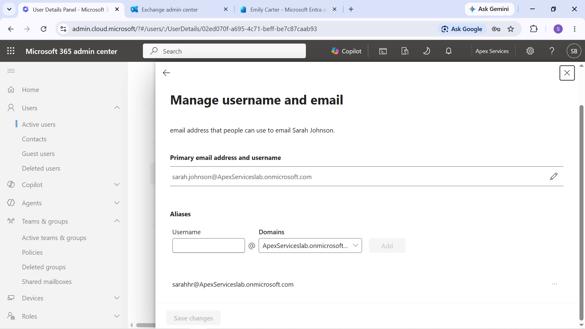The image size is (585, 329).
Task: Click the Ask Gemini button
Action: [489, 9]
